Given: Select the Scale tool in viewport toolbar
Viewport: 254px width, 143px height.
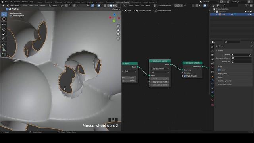Looking at the screenshot, I should (x=4, y=34).
